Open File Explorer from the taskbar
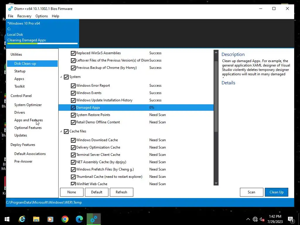The width and height of the screenshot is (300, 225). click(x=36, y=219)
